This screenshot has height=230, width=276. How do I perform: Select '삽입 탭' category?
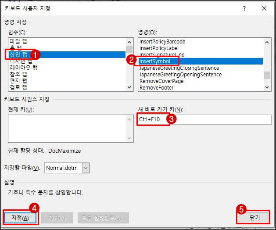[67, 54]
